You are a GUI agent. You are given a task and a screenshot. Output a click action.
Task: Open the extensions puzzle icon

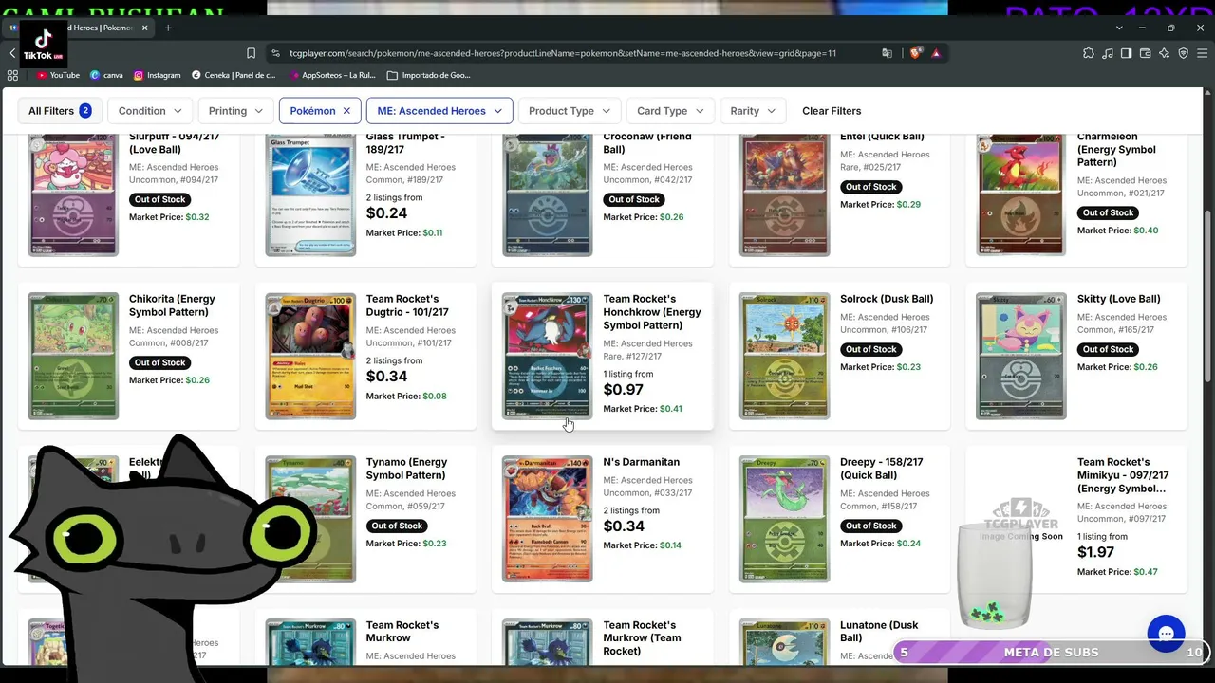pos(1088,53)
